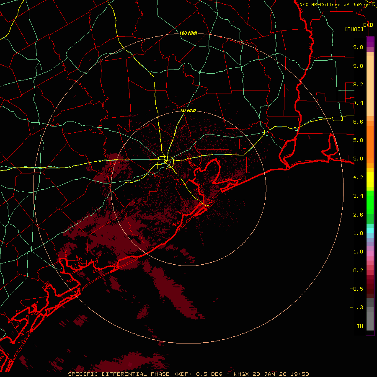Click the 1.0 legend value
Image resolution: width=377 pixels, height=377 pixels.
358,252
